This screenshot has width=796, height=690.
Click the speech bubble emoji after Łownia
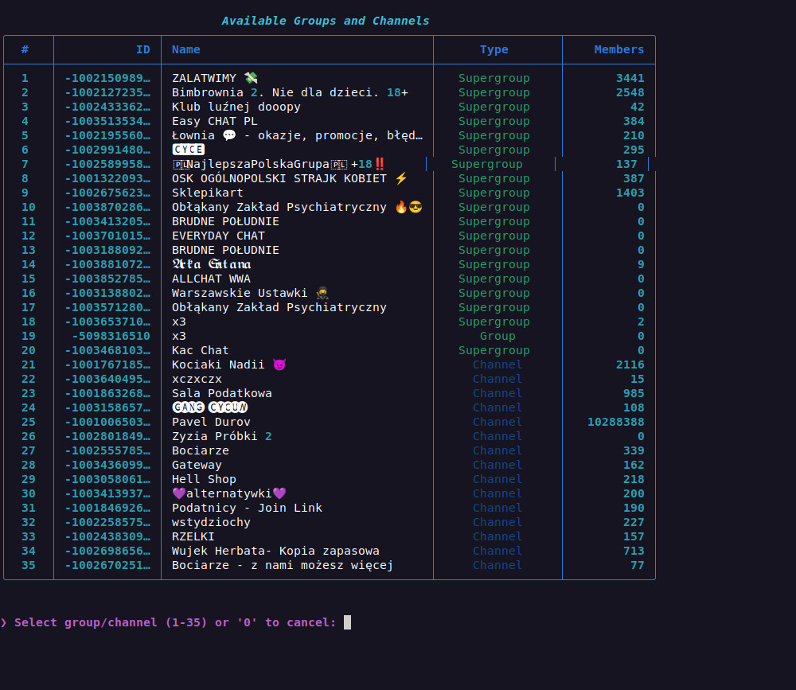pos(229,135)
